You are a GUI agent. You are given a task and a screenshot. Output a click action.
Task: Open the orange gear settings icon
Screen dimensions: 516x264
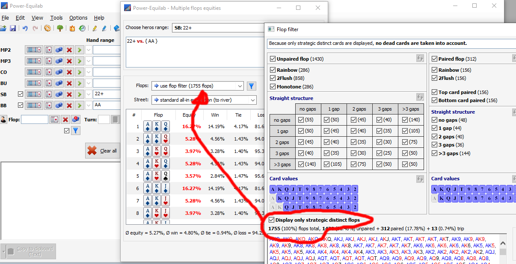tap(47, 28)
